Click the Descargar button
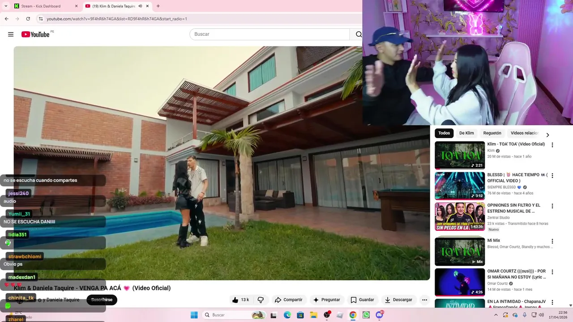The image size is (573, 322). (398, 300)
